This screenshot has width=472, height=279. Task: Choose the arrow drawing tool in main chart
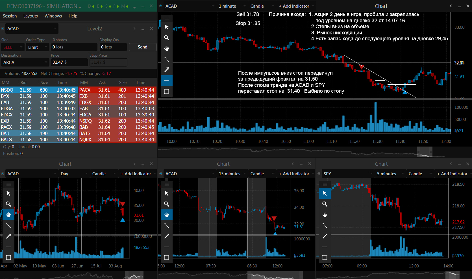pyautogui.click(x=167, y=70)
